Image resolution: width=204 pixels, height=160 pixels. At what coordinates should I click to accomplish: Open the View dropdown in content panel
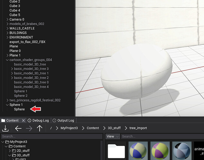coord(113,136)
